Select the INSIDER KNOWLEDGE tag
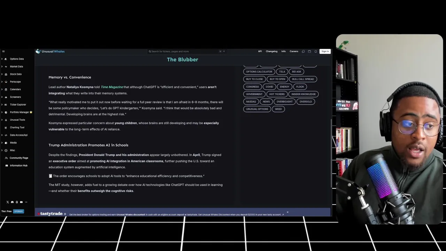 [x=303, y=94]
